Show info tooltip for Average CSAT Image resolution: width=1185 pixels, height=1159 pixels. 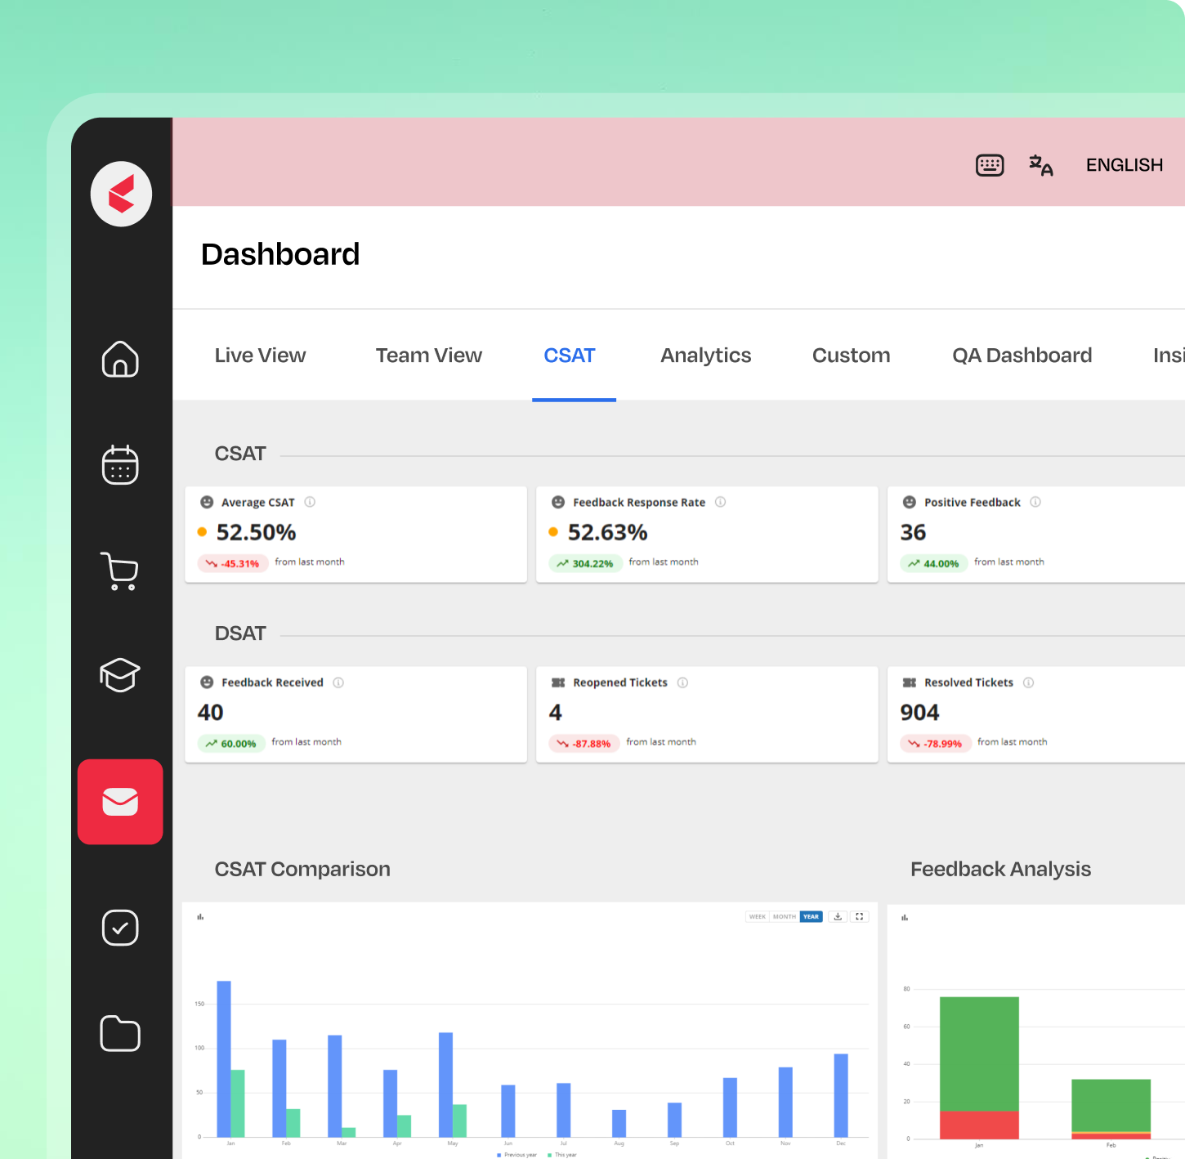310,502
